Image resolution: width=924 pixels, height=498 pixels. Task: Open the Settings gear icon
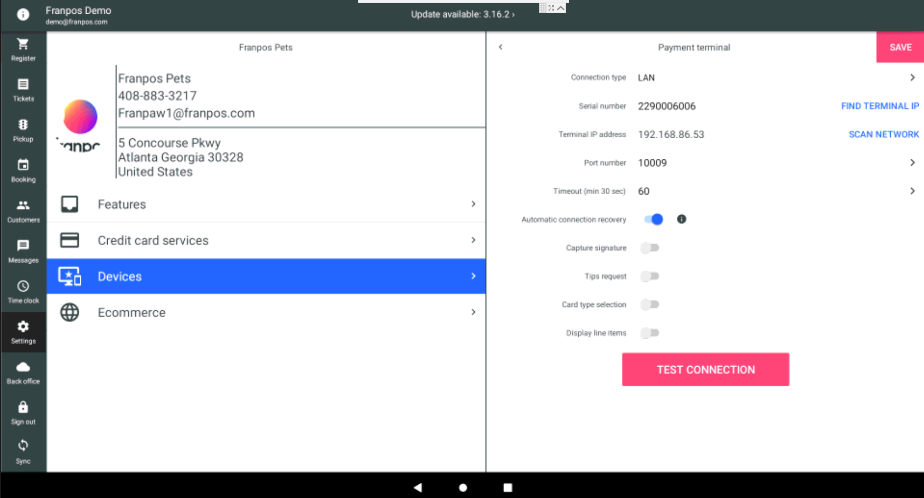[23, 327]
